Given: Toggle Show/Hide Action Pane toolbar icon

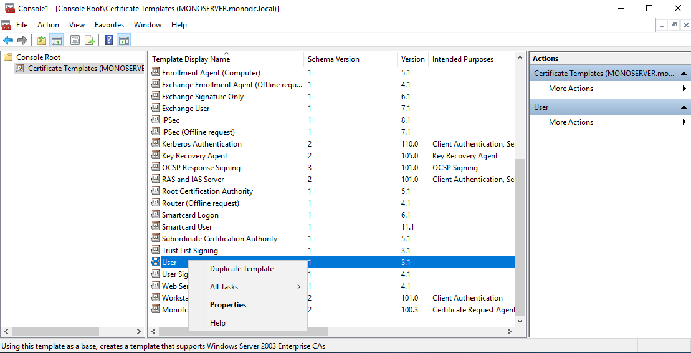Looking at the screenshot, I should [124, 41].
